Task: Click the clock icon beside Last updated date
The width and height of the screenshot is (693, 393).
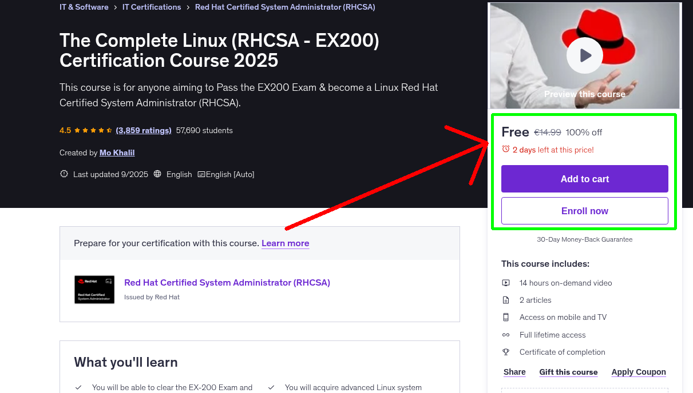Action: [x=64, y=174]
